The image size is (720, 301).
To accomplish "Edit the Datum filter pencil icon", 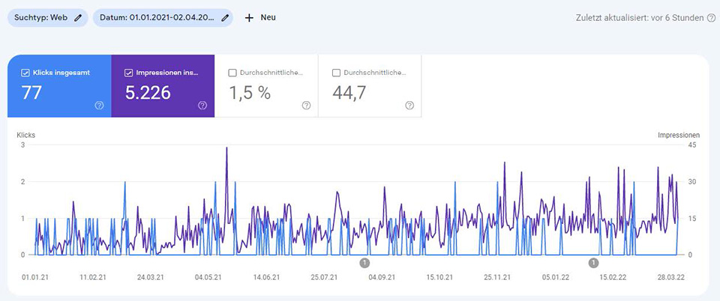I will [x=224, y=18].
